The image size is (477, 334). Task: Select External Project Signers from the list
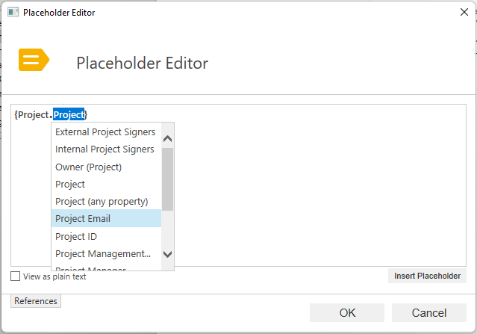(x=105, y=132)
